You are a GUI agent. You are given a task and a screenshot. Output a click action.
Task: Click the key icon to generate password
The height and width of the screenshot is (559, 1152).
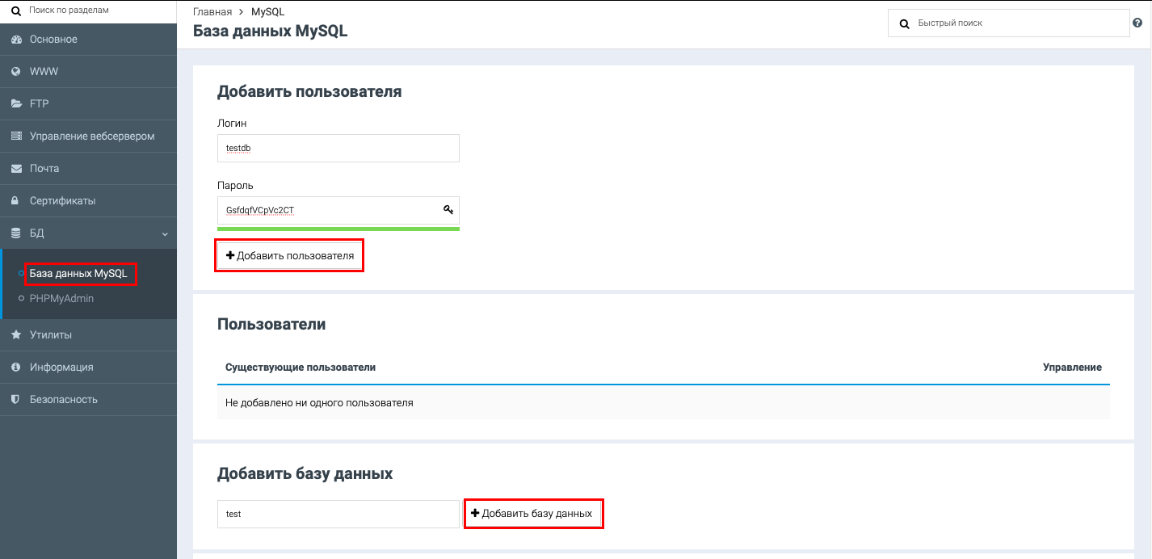tap(448, 210)
